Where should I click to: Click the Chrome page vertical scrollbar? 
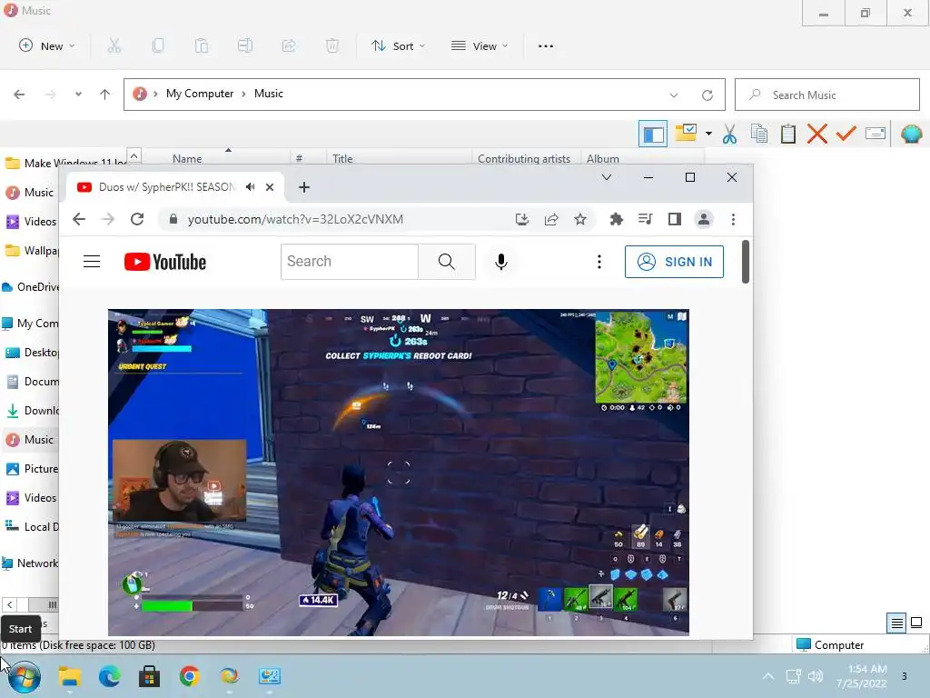click(x=746, y=261)
